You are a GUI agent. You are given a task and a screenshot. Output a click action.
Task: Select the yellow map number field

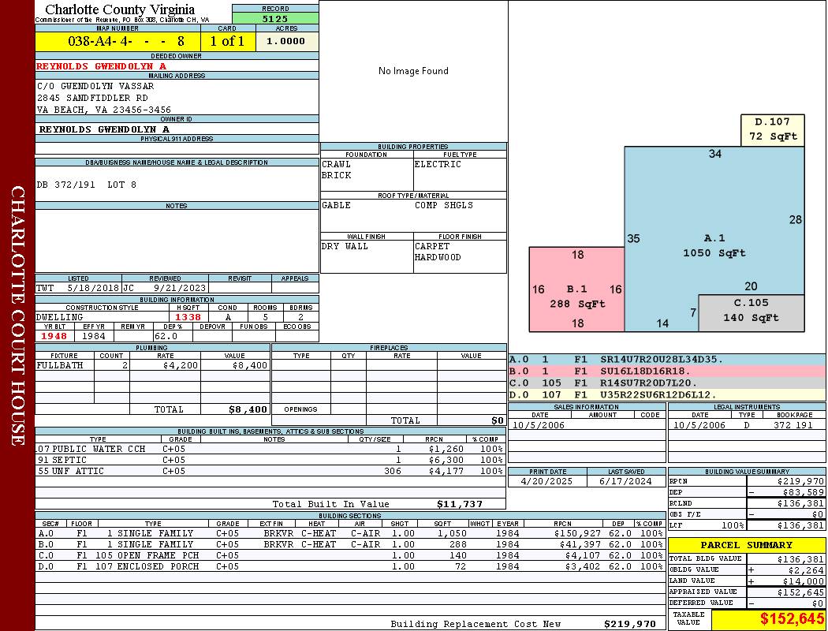(117, 42)
